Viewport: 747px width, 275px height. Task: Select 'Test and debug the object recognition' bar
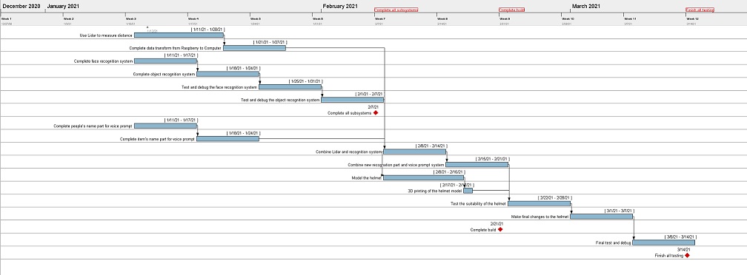tap(353, 100)
